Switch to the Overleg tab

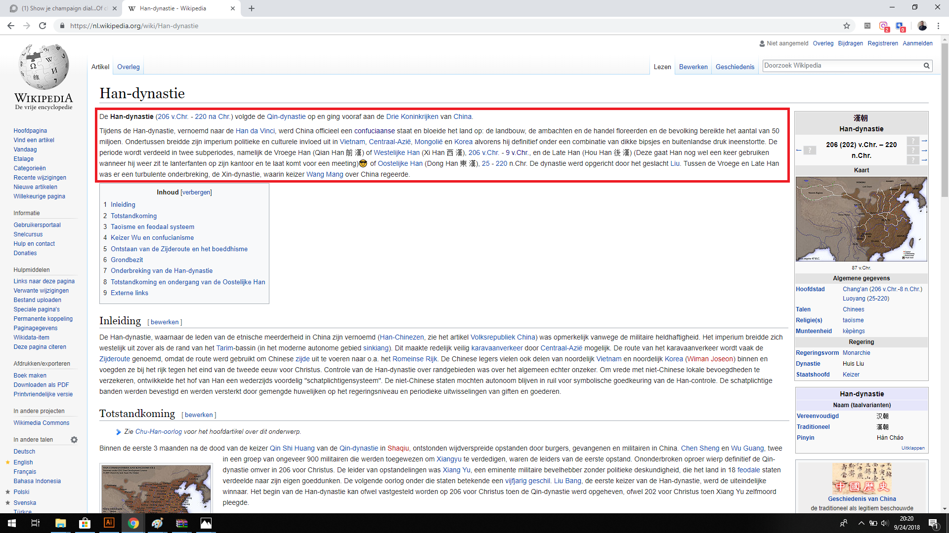tap(129, 67)
